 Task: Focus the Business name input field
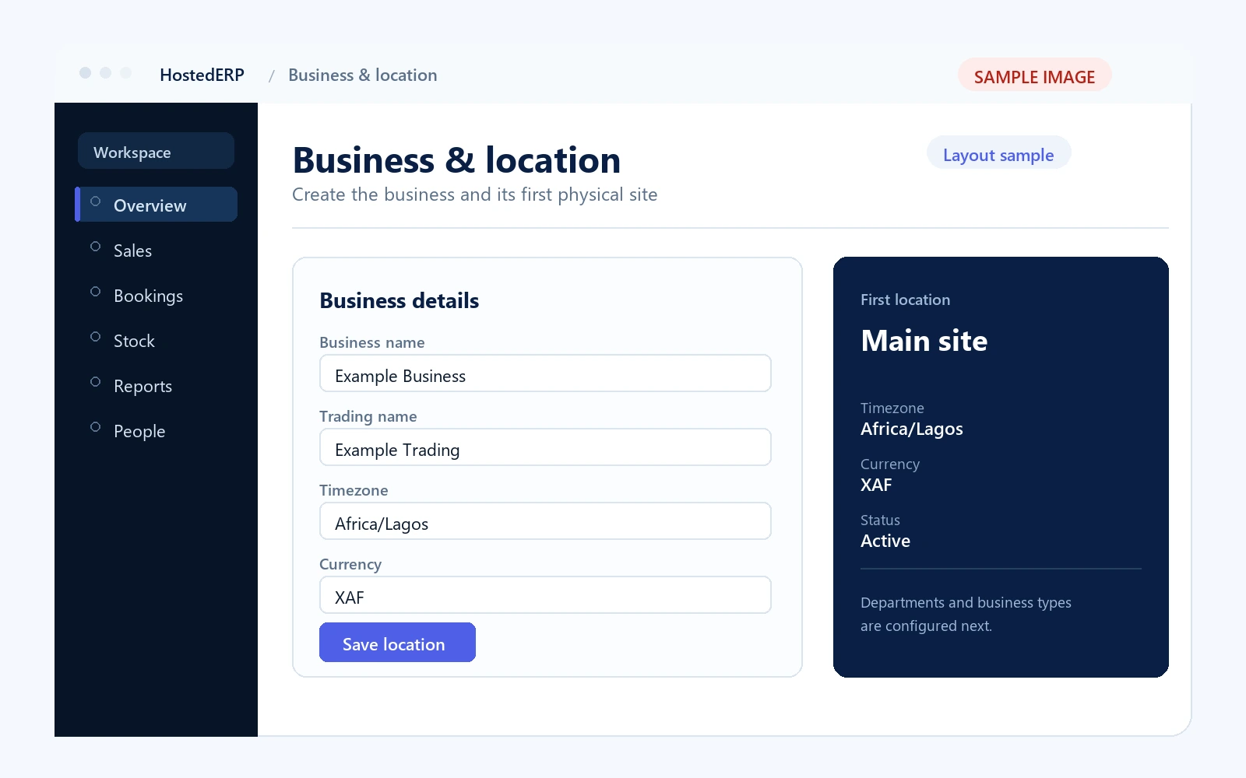545,373
